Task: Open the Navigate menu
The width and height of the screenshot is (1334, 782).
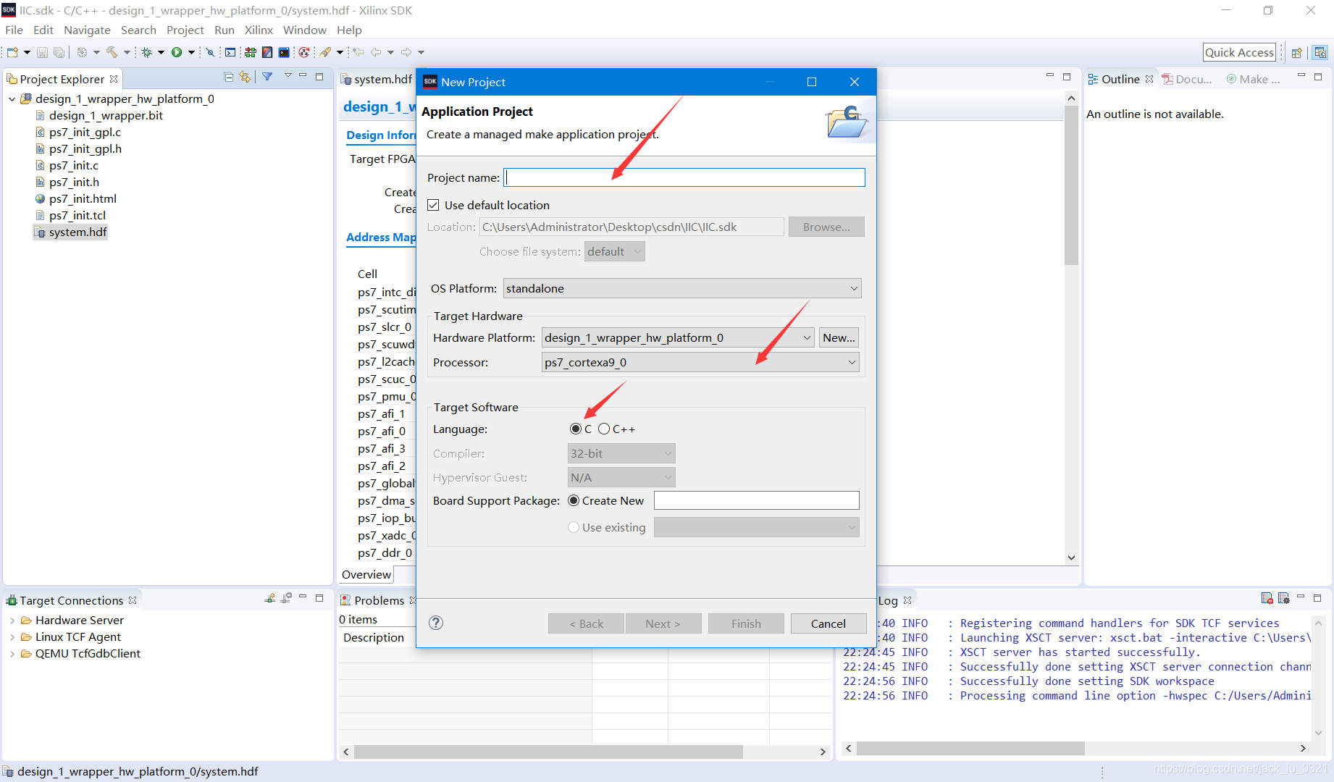Action: tap(87, 30)
